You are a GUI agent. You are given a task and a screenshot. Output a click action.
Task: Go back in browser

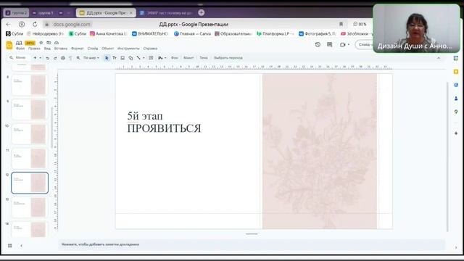pos(8,24)
